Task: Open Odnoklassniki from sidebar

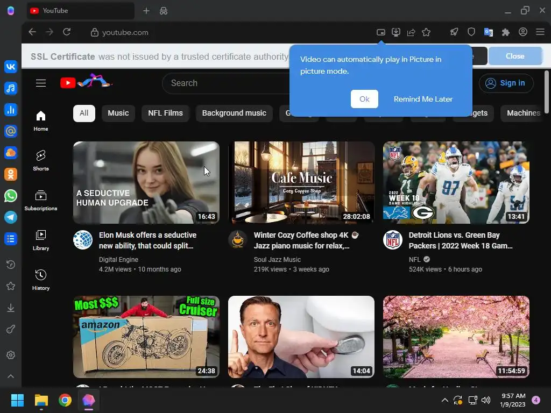Action: point(11,174)
